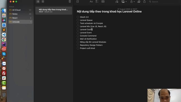Image resolution: width=181 pixels, height=102 pixels.
Task: Click the note date 27 August 2022
Action: tap(127, 9)
